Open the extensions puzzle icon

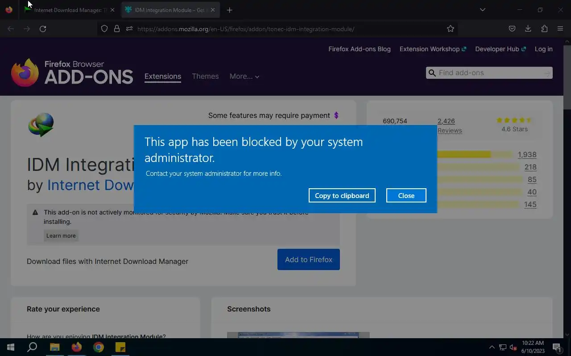544,28
